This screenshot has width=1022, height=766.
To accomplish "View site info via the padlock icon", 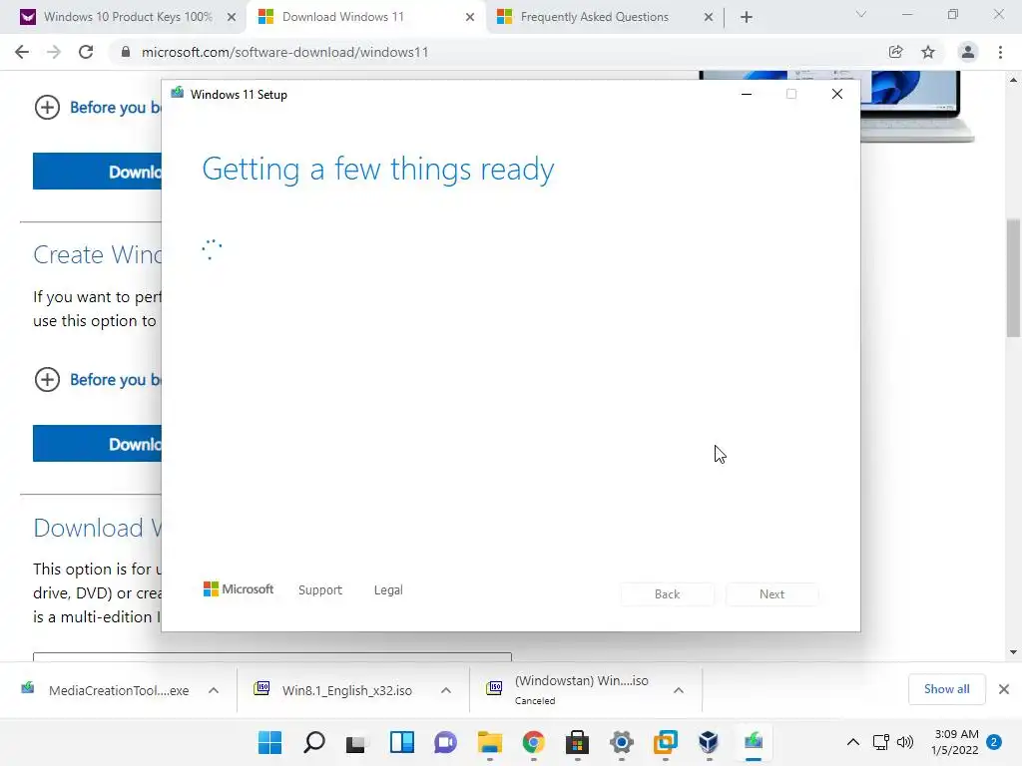I will tap(126, 52).
